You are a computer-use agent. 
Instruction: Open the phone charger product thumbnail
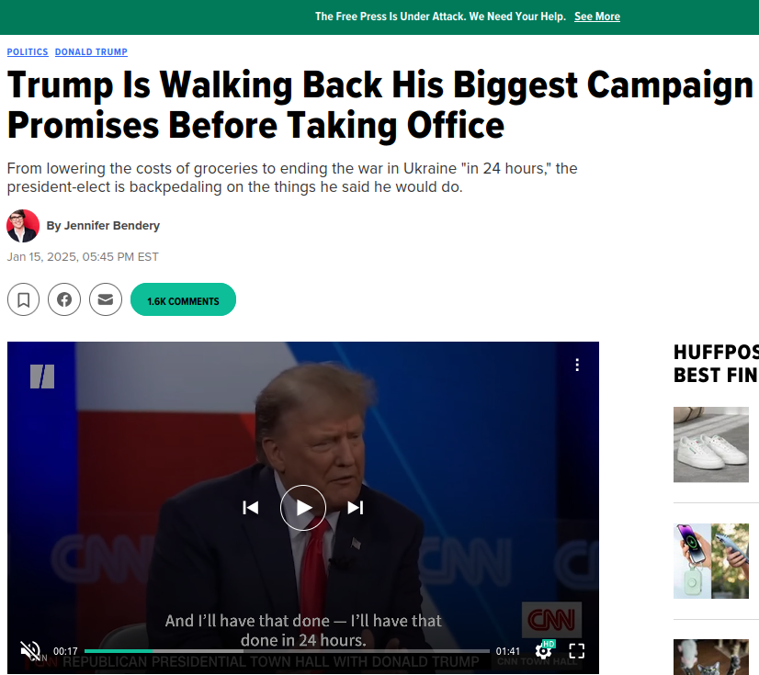710,561
